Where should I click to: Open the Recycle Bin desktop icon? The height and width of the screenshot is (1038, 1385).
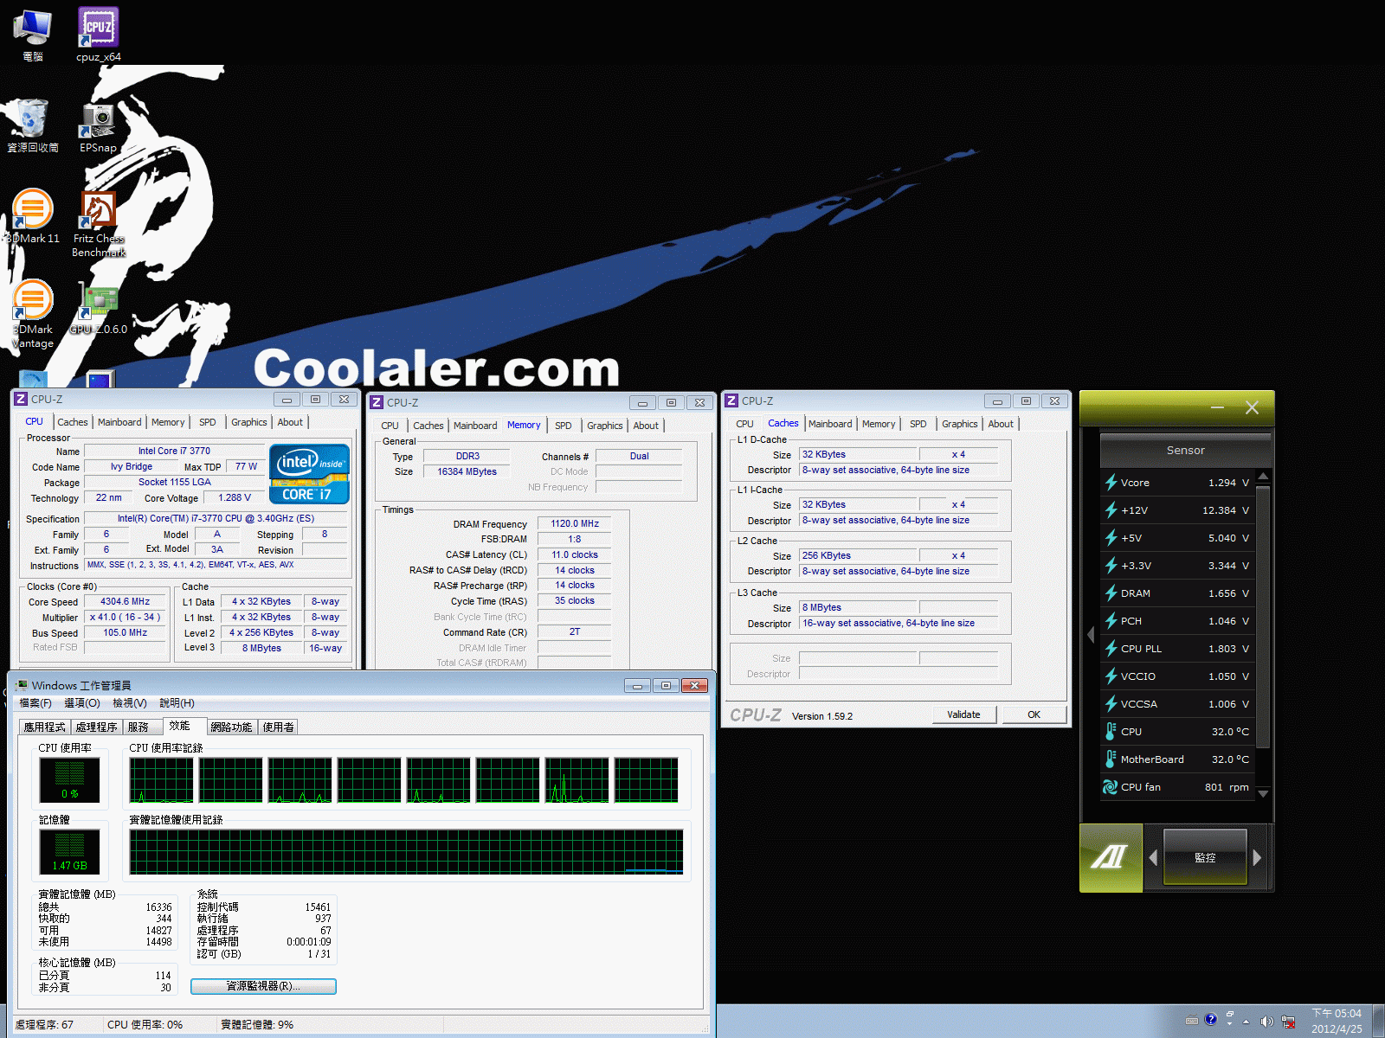pos(33,126)
